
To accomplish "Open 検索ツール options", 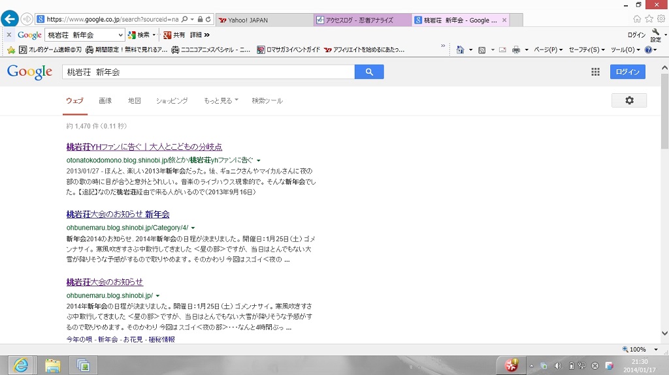I will click(267, 100).
